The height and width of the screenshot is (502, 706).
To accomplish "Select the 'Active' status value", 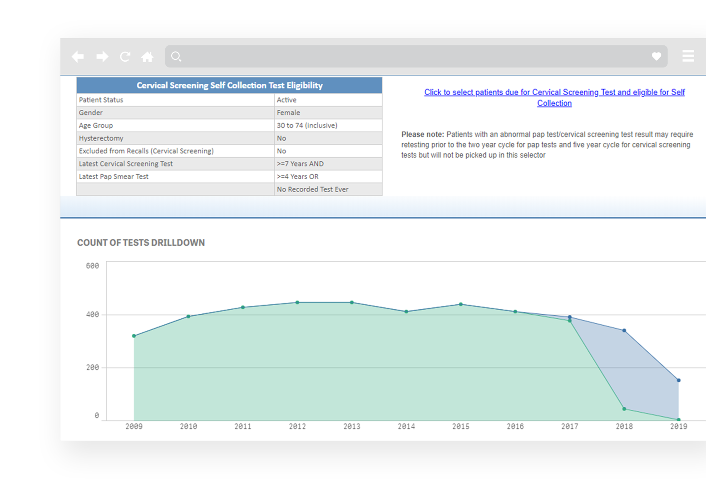I will click(x=286, y=100).
